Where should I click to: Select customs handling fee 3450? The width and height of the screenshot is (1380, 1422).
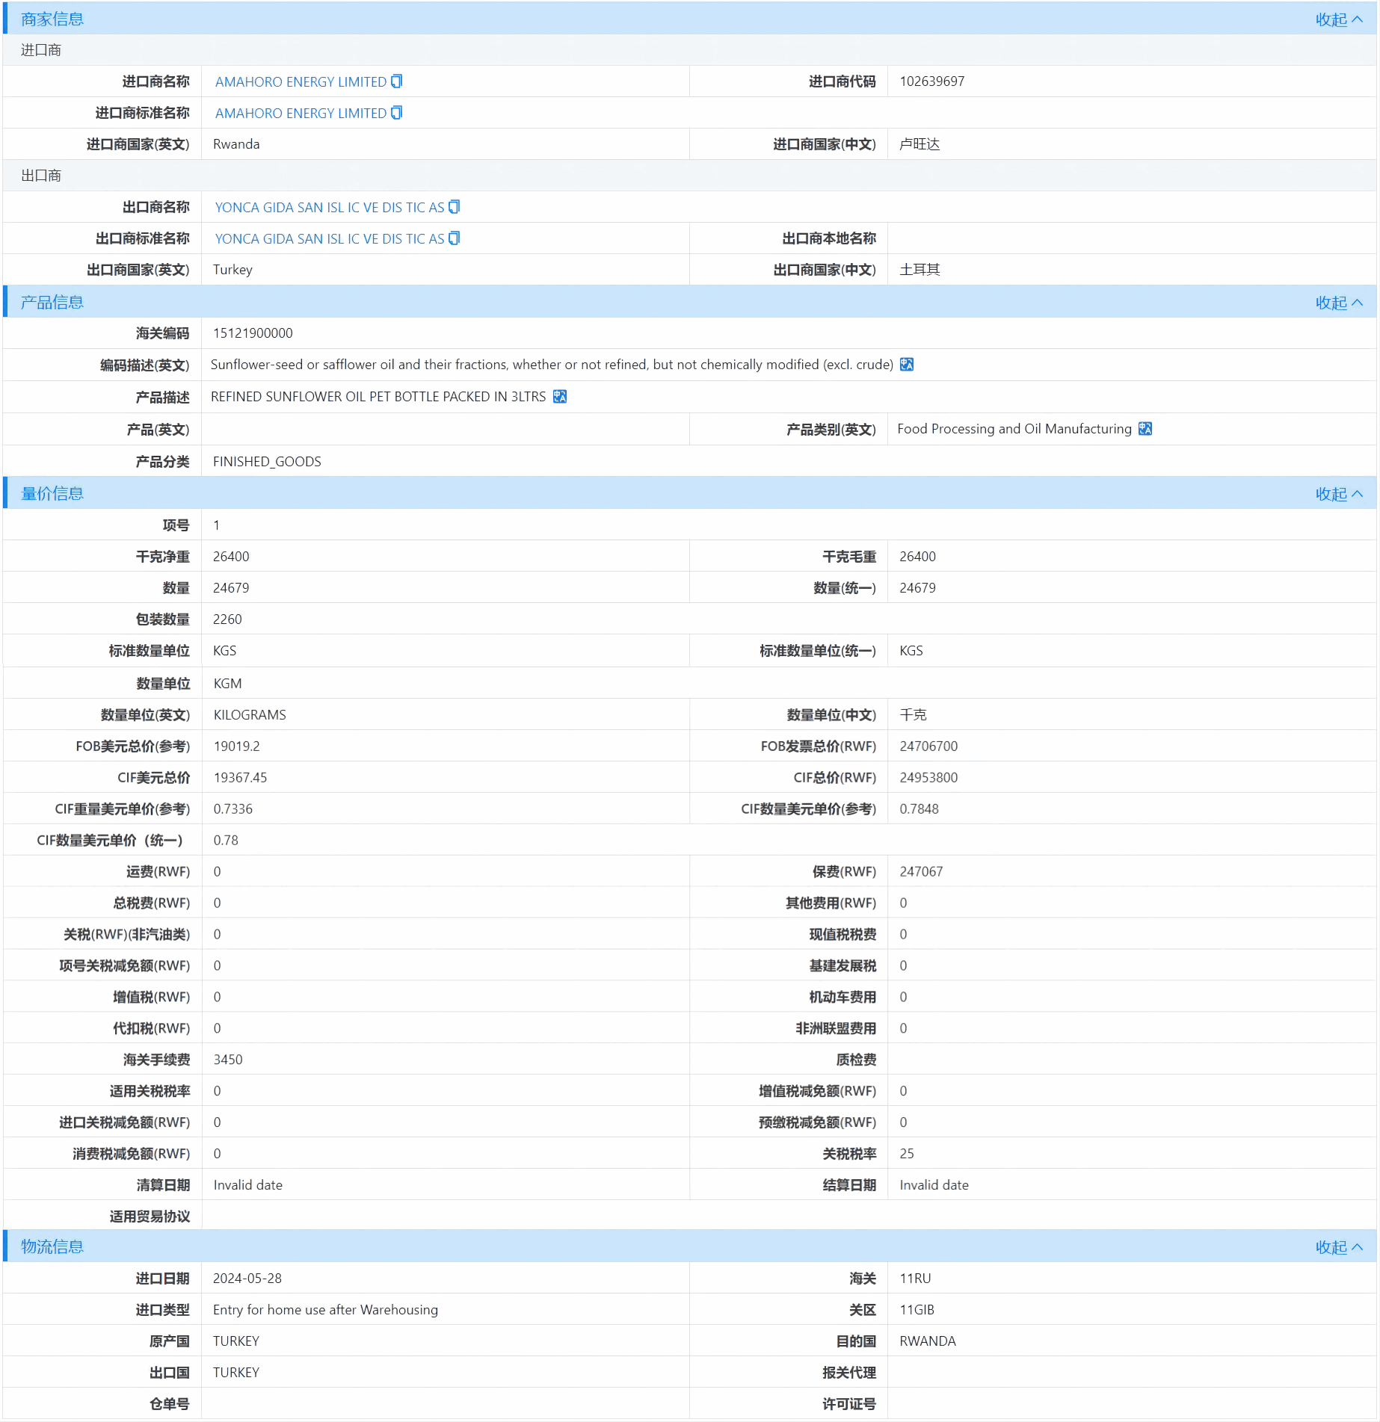point(228,1060)
